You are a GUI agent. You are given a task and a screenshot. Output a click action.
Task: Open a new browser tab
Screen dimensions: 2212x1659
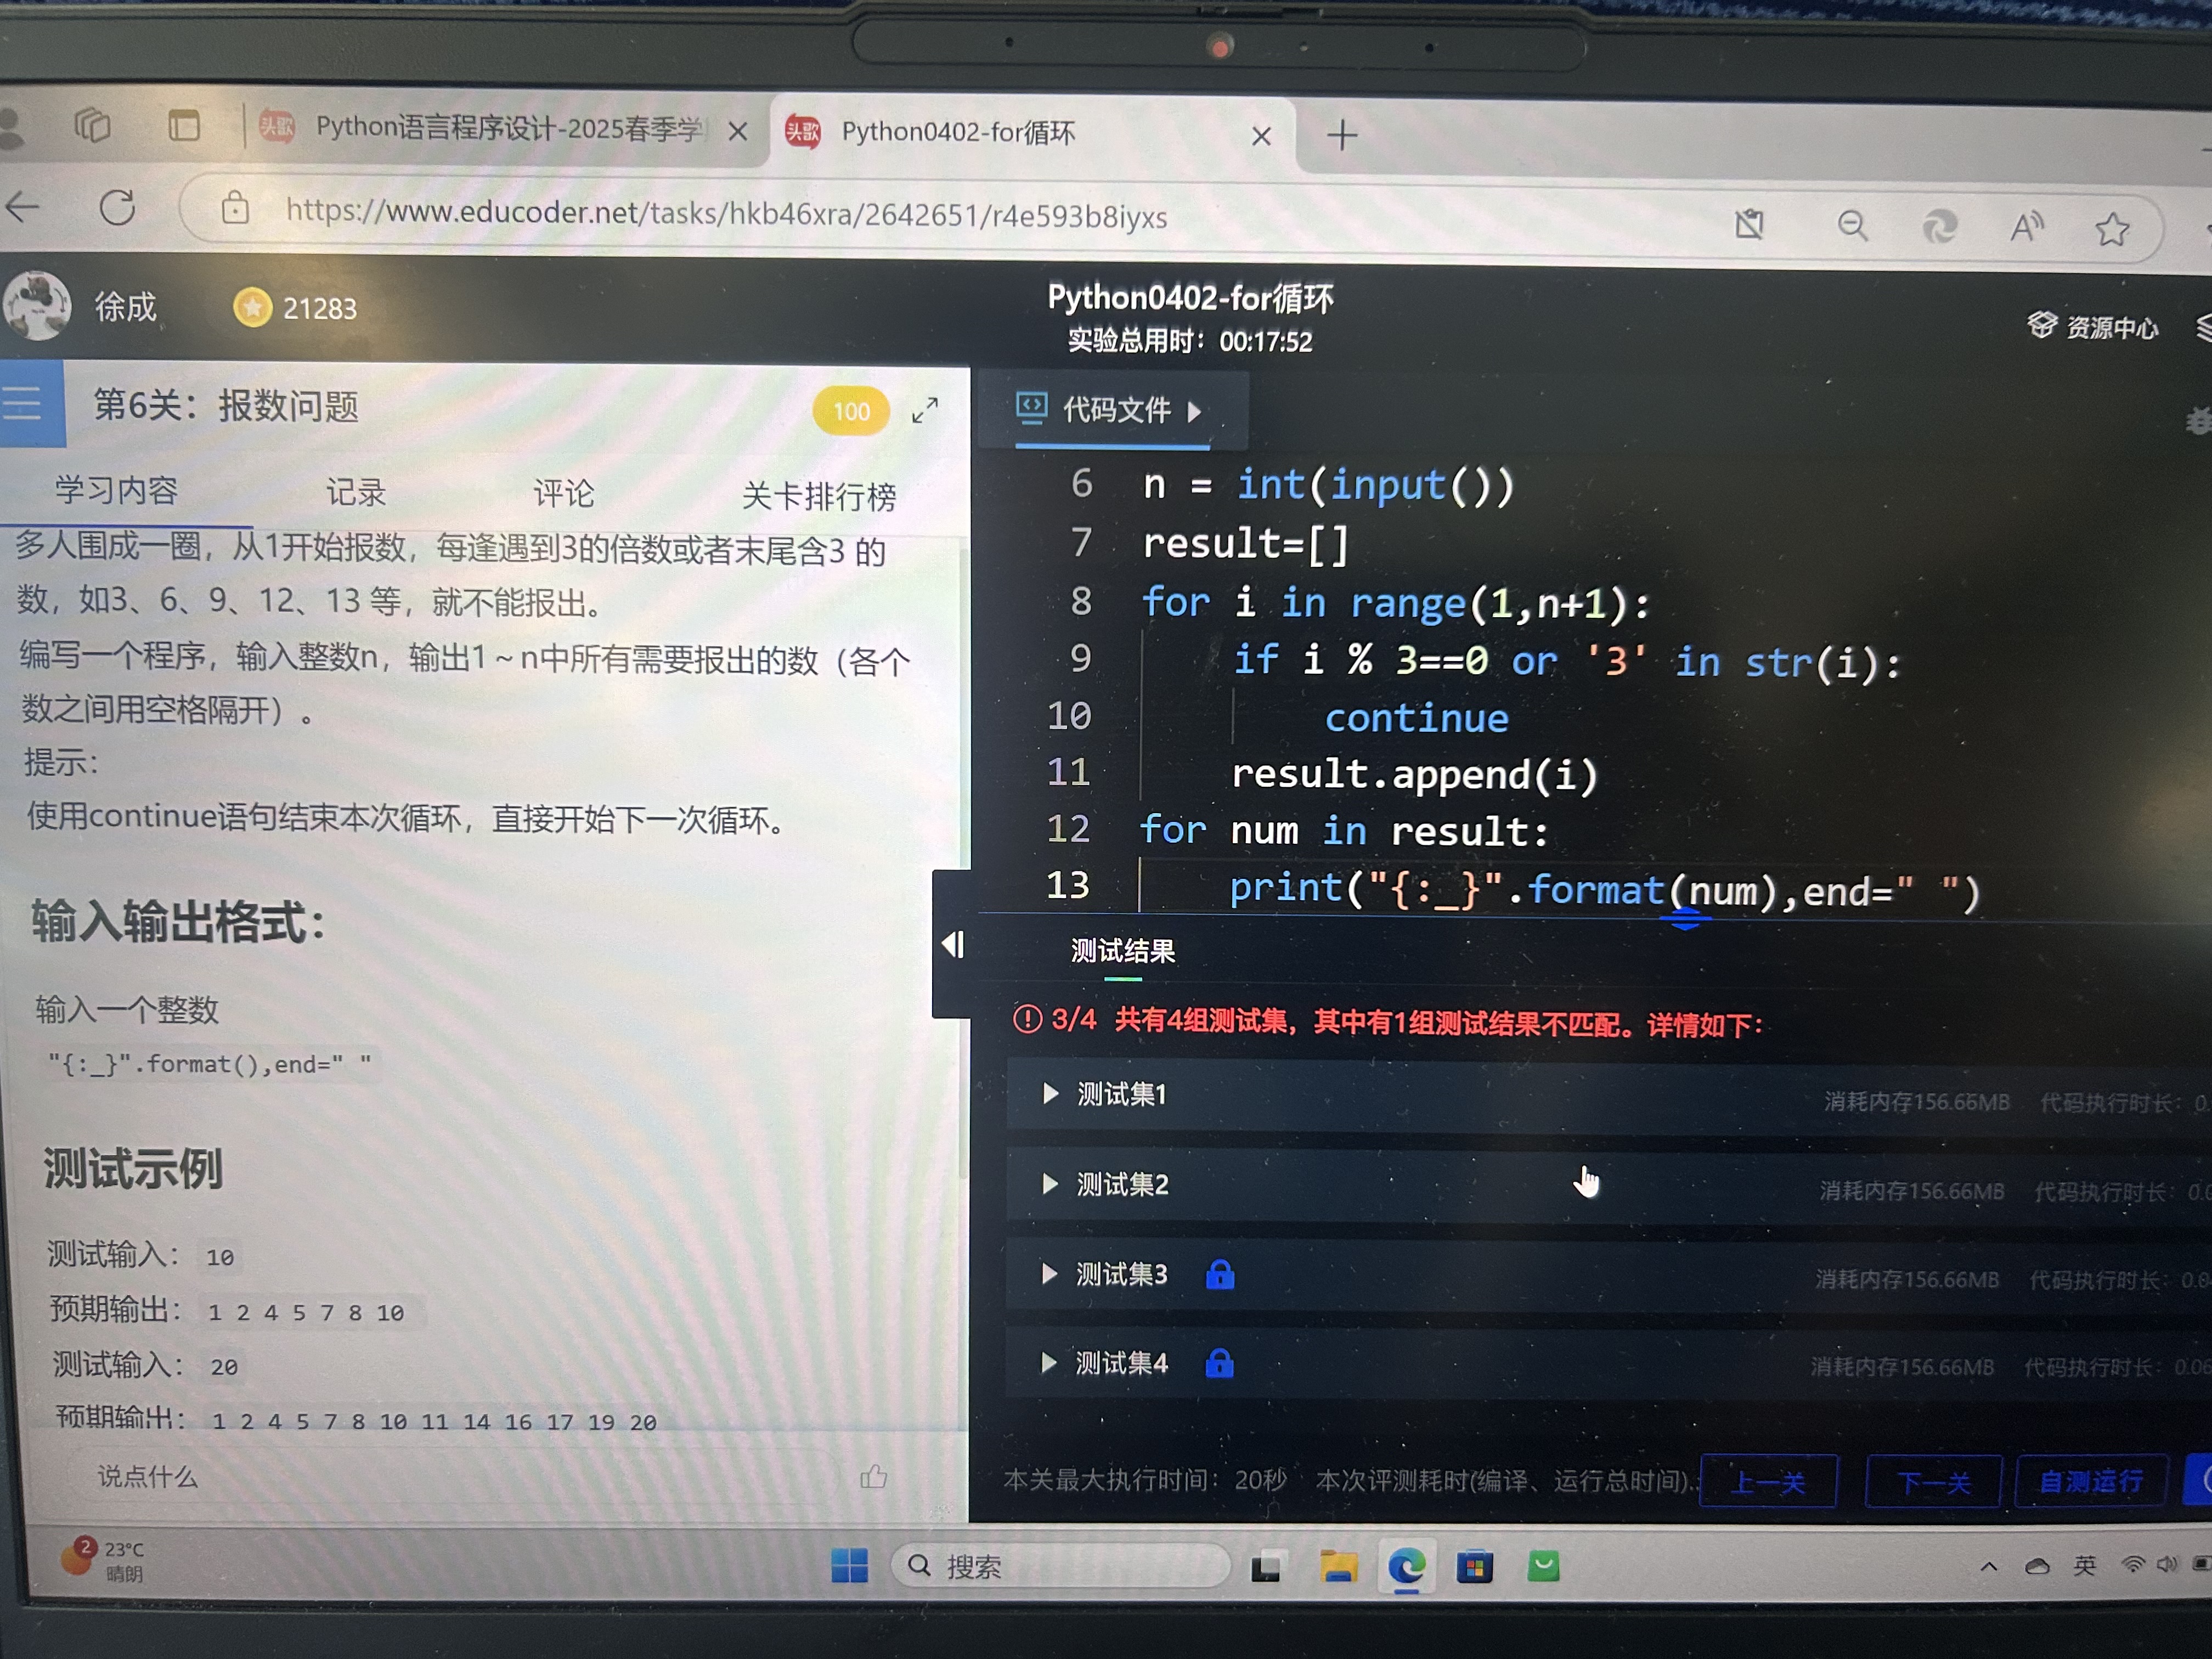(x=1342, y=134)
